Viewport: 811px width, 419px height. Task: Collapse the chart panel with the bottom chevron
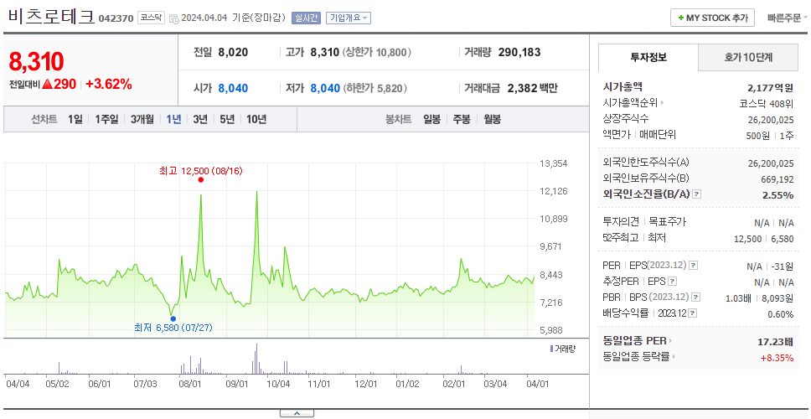pyautogui.click(x=297, y=413)
